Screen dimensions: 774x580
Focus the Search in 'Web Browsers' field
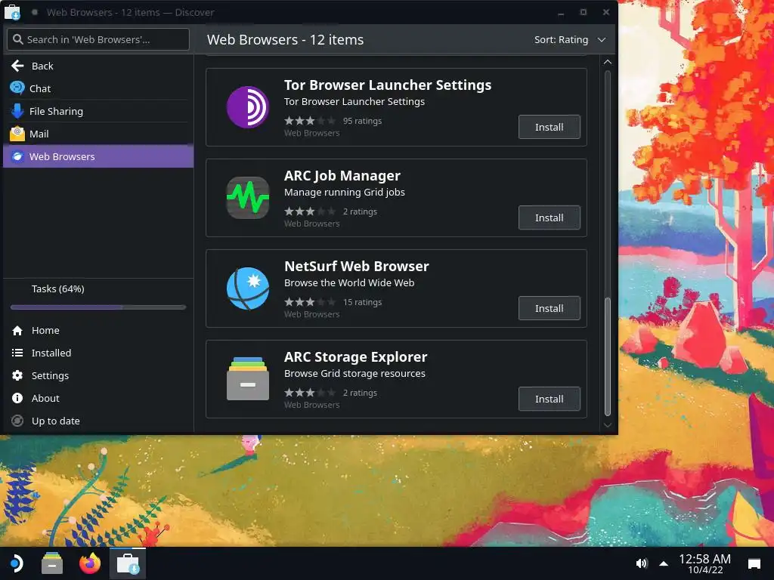pyautogui.click(x=98, y=39)
